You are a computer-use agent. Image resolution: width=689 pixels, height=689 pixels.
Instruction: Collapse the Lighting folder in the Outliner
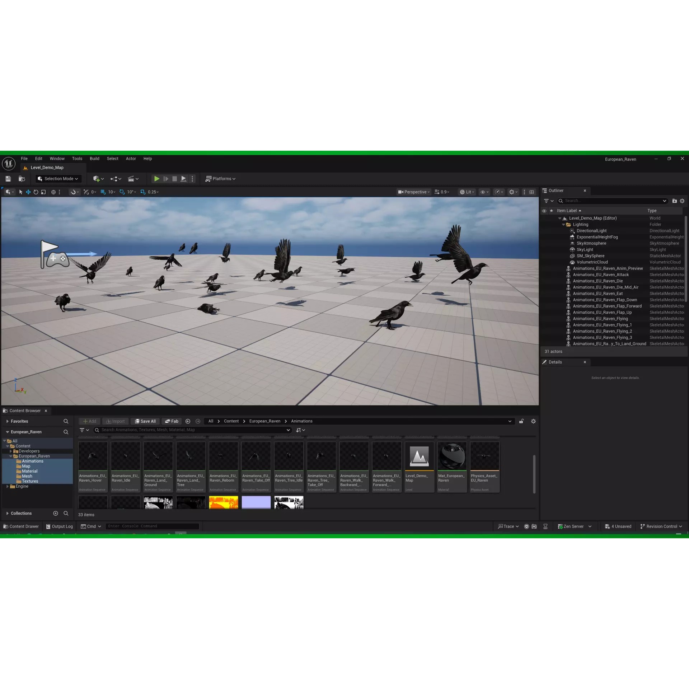pos(563,224)
